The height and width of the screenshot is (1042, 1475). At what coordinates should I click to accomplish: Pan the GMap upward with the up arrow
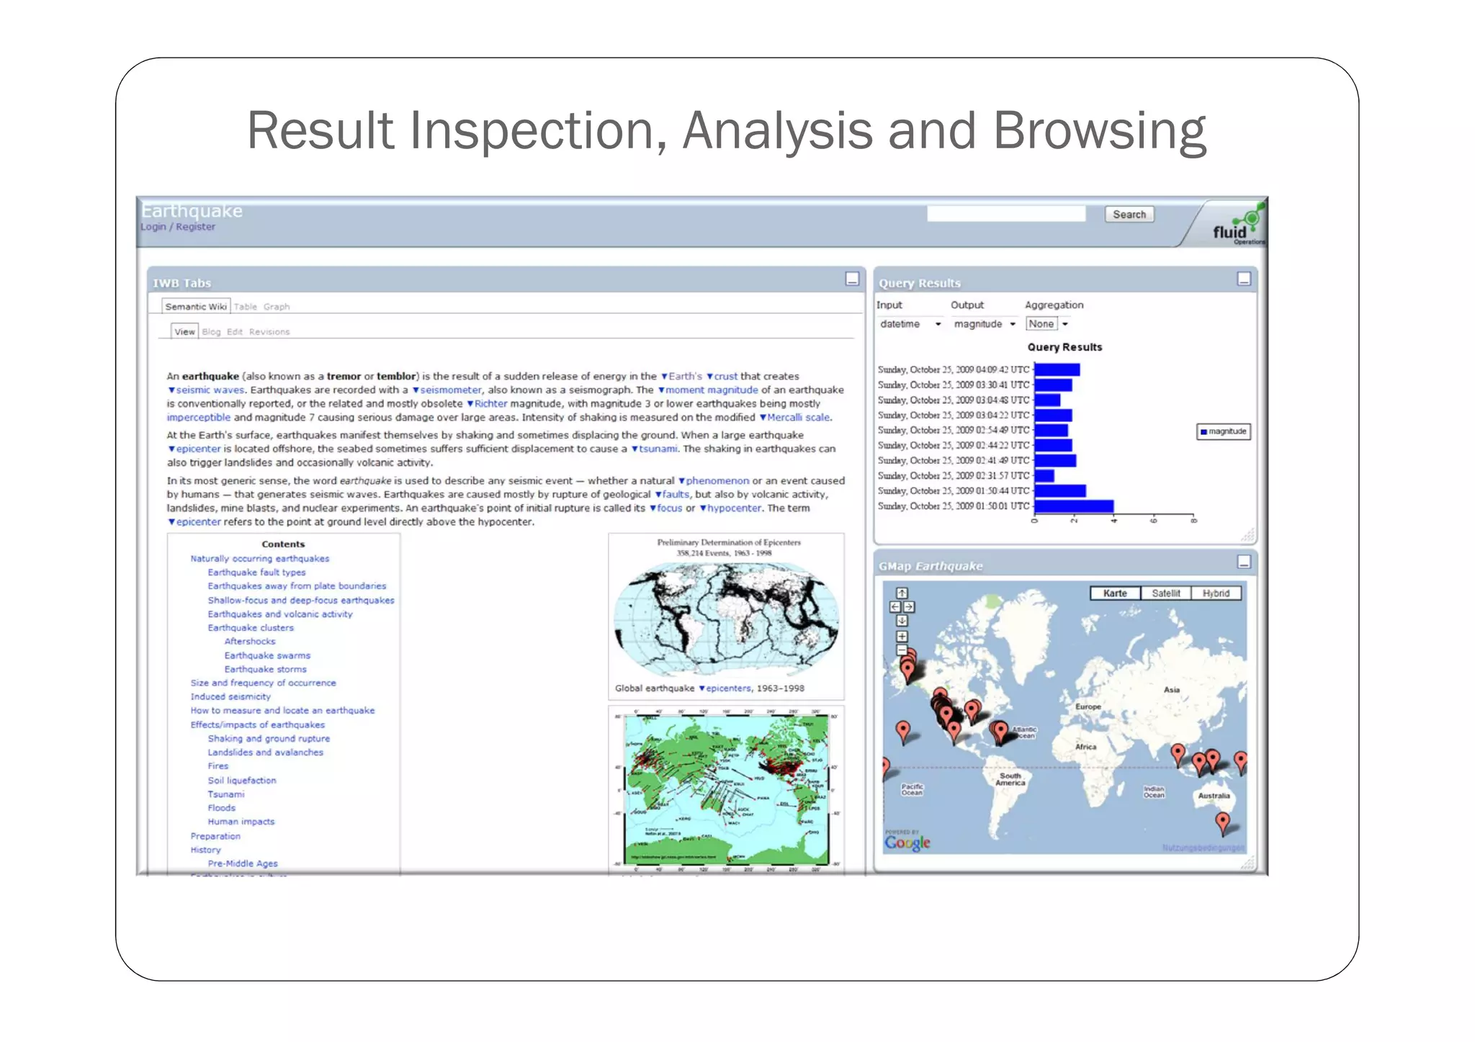(902, 593)
